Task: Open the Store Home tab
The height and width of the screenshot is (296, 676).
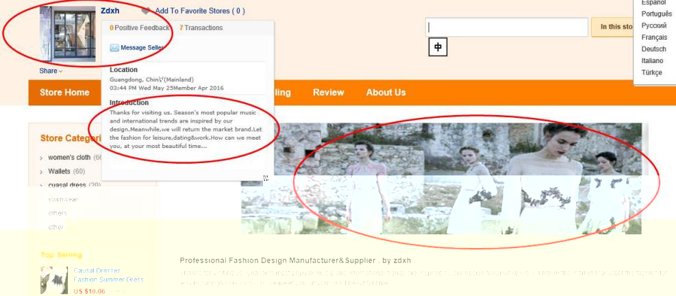Action: tap(64, 92)
